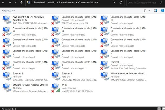Click 'VMware Network Adapter VMnet1' name

[x=128, y=73]
